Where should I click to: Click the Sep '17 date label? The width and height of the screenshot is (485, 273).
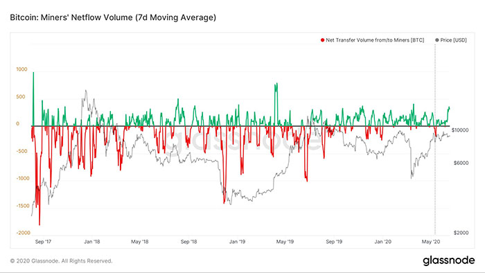43,242
